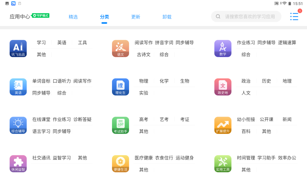The width and height of the screenshot is (307, 192).
Task: Open 衣食住行 under 便捷生活
Action: pos(164,158)
